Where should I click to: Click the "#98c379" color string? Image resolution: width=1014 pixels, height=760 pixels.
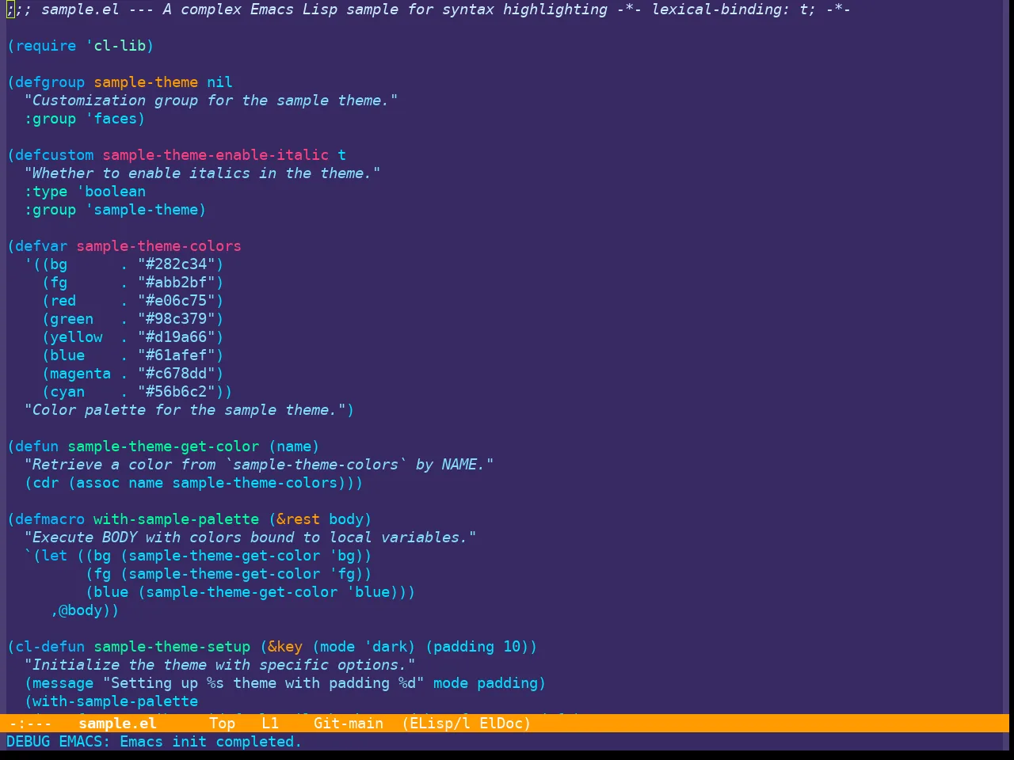click(x=176, y=319)
